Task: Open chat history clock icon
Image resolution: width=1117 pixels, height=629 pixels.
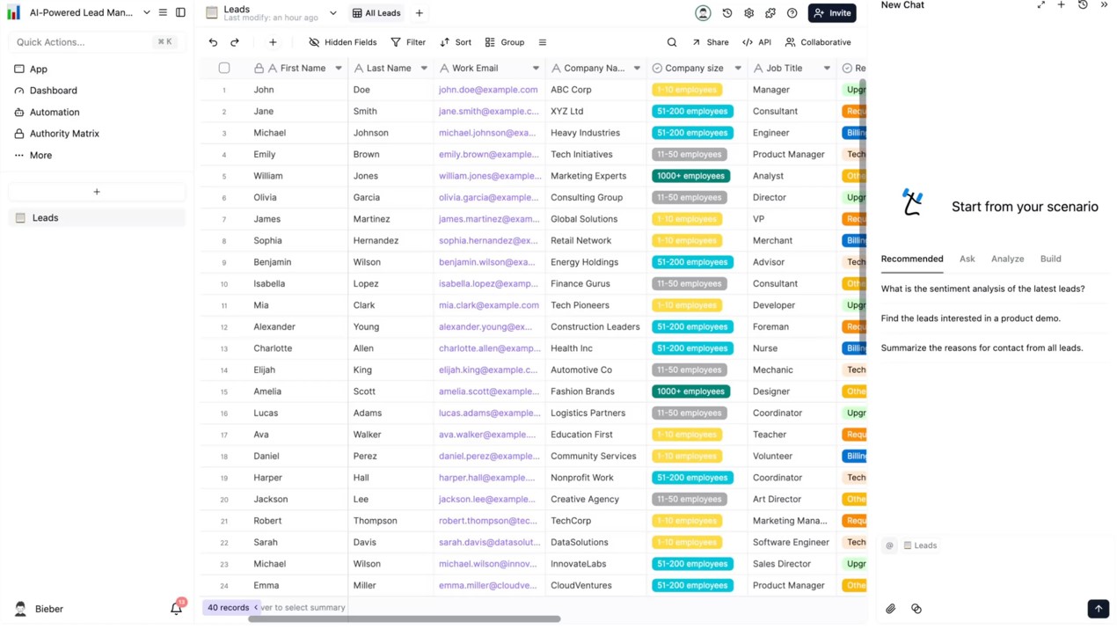Action: pos(1083,5)
